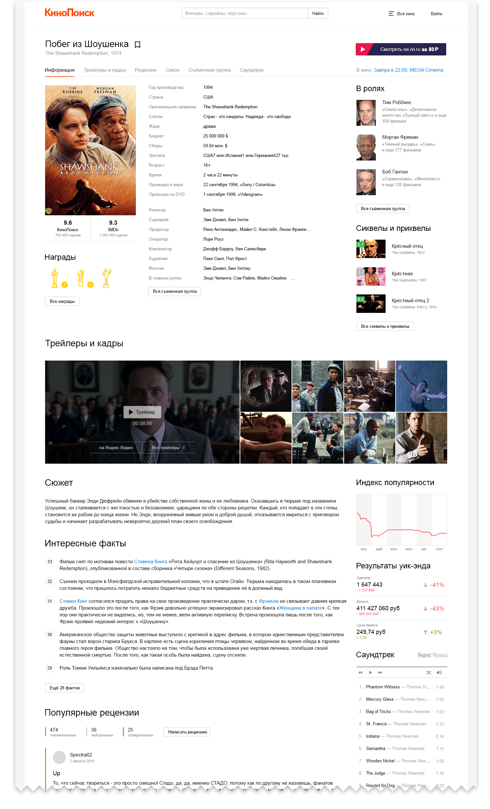Play track Mercury Glass
Viewport: 490px width, 809px height.
point(402,699)
